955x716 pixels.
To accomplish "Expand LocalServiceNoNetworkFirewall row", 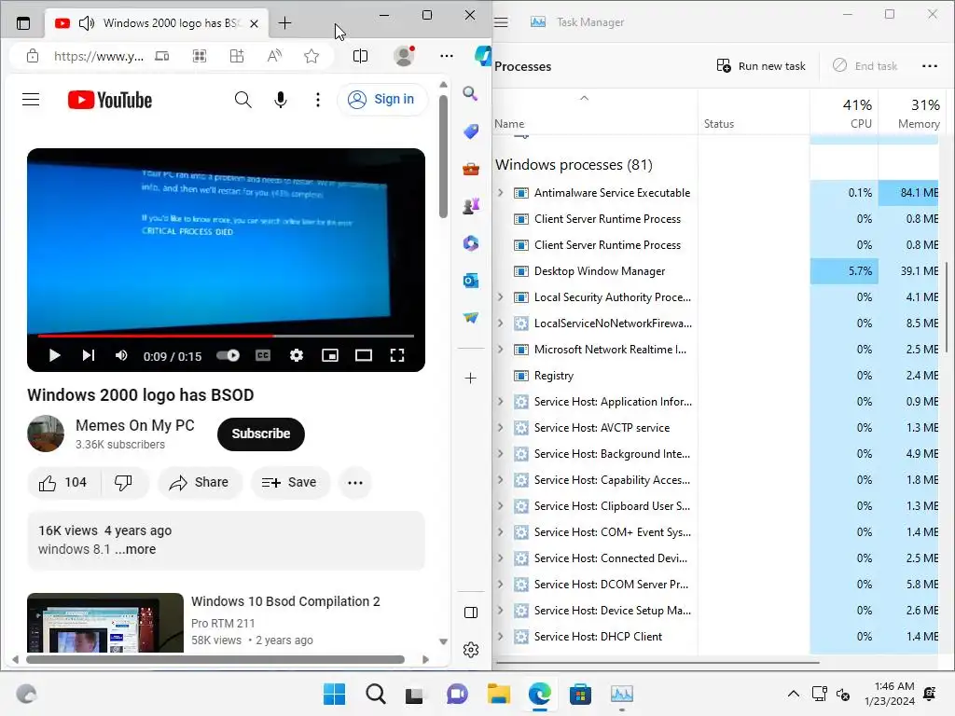I will [501, 324].
